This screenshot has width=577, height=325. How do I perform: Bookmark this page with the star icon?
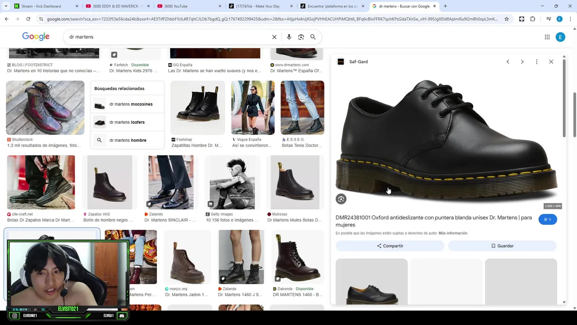pos(507,19)
